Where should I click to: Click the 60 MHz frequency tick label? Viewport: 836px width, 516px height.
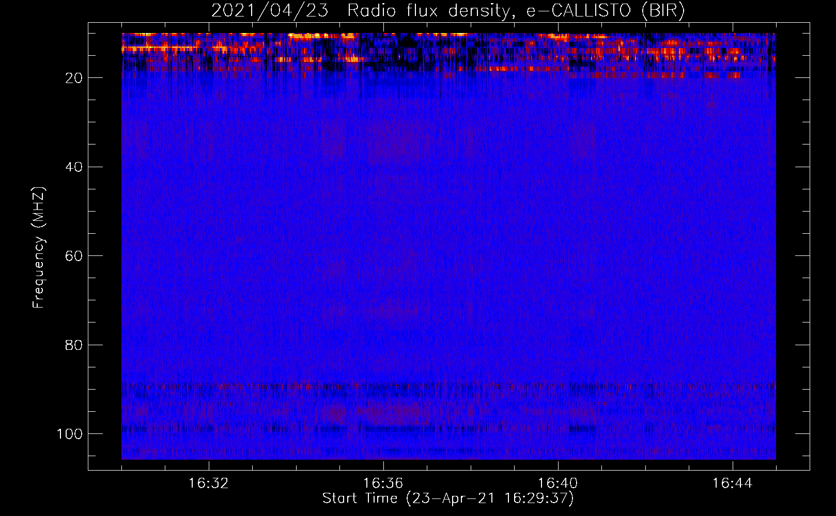[74, 256]
